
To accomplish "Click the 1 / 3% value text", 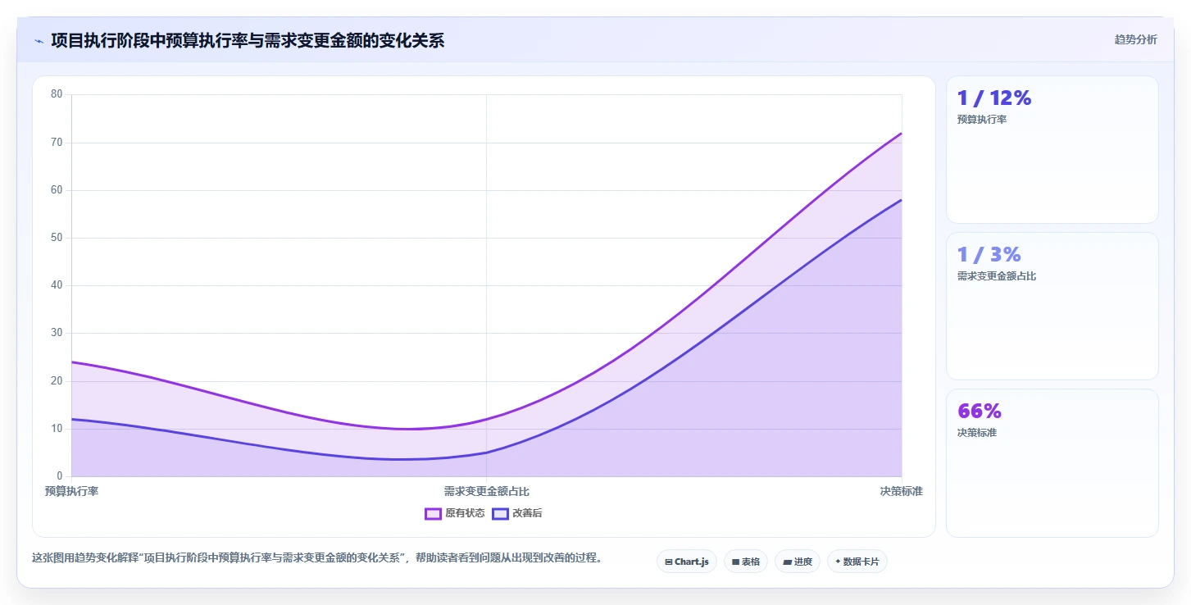I will 989,254.
